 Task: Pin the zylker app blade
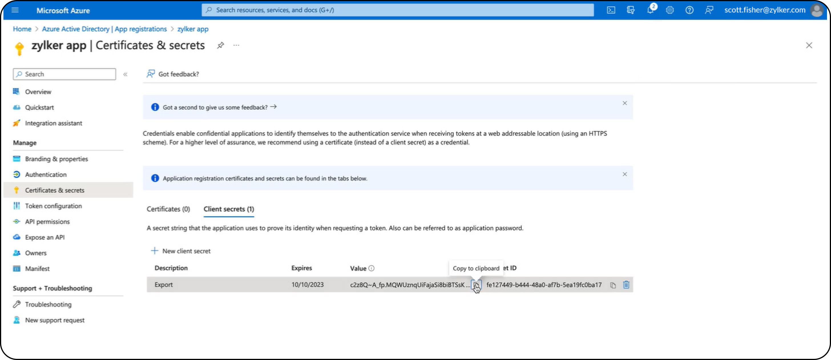(221, 45)
